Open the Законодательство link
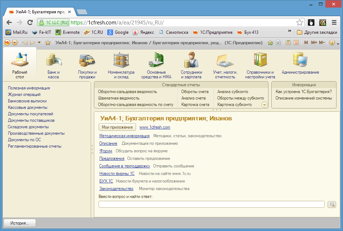343x231 pixels. 116,189
